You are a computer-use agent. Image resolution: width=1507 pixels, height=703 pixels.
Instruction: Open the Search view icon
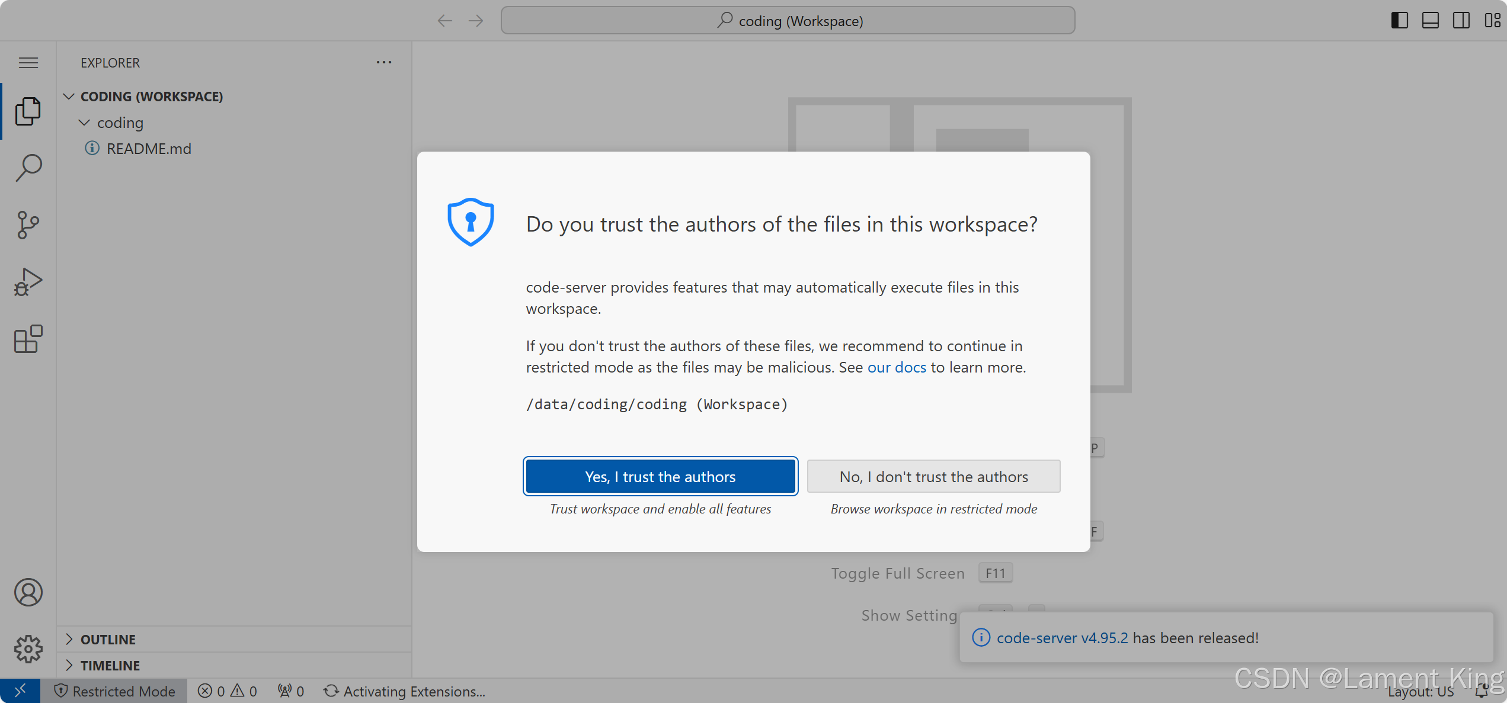(x=28, y=168)
